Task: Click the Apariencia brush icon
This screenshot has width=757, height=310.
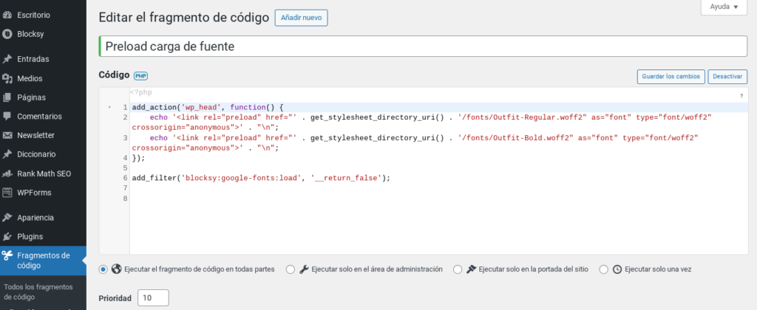Action: coord(7,218)
